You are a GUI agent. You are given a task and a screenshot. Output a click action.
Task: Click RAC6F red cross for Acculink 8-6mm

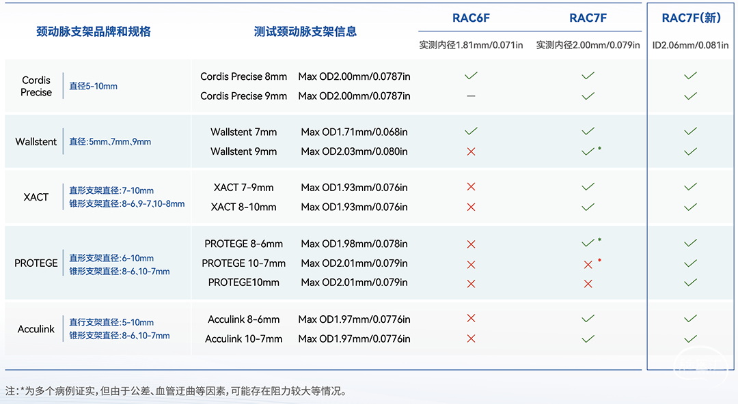tap(471, 319)
